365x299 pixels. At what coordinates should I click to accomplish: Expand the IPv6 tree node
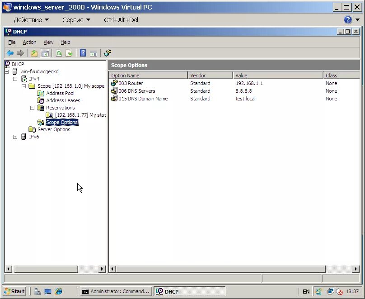(x=15, y=137)
